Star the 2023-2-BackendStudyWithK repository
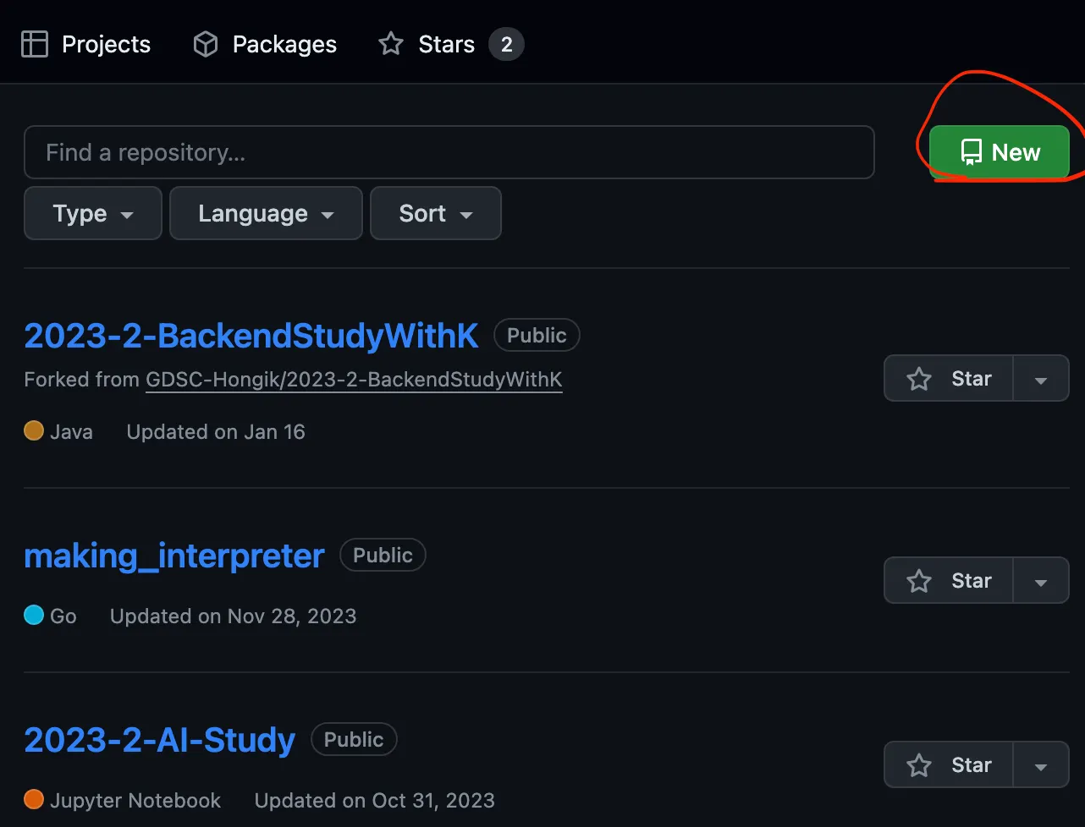 pos(949,378)
